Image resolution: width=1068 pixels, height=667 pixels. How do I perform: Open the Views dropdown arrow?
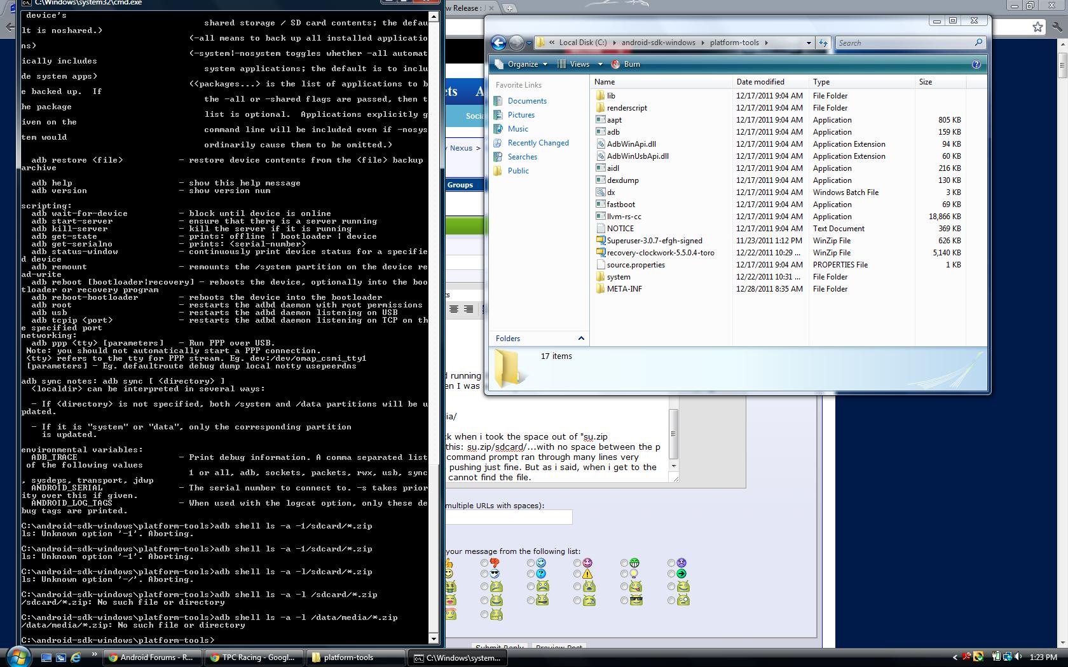tap(599, 64)
